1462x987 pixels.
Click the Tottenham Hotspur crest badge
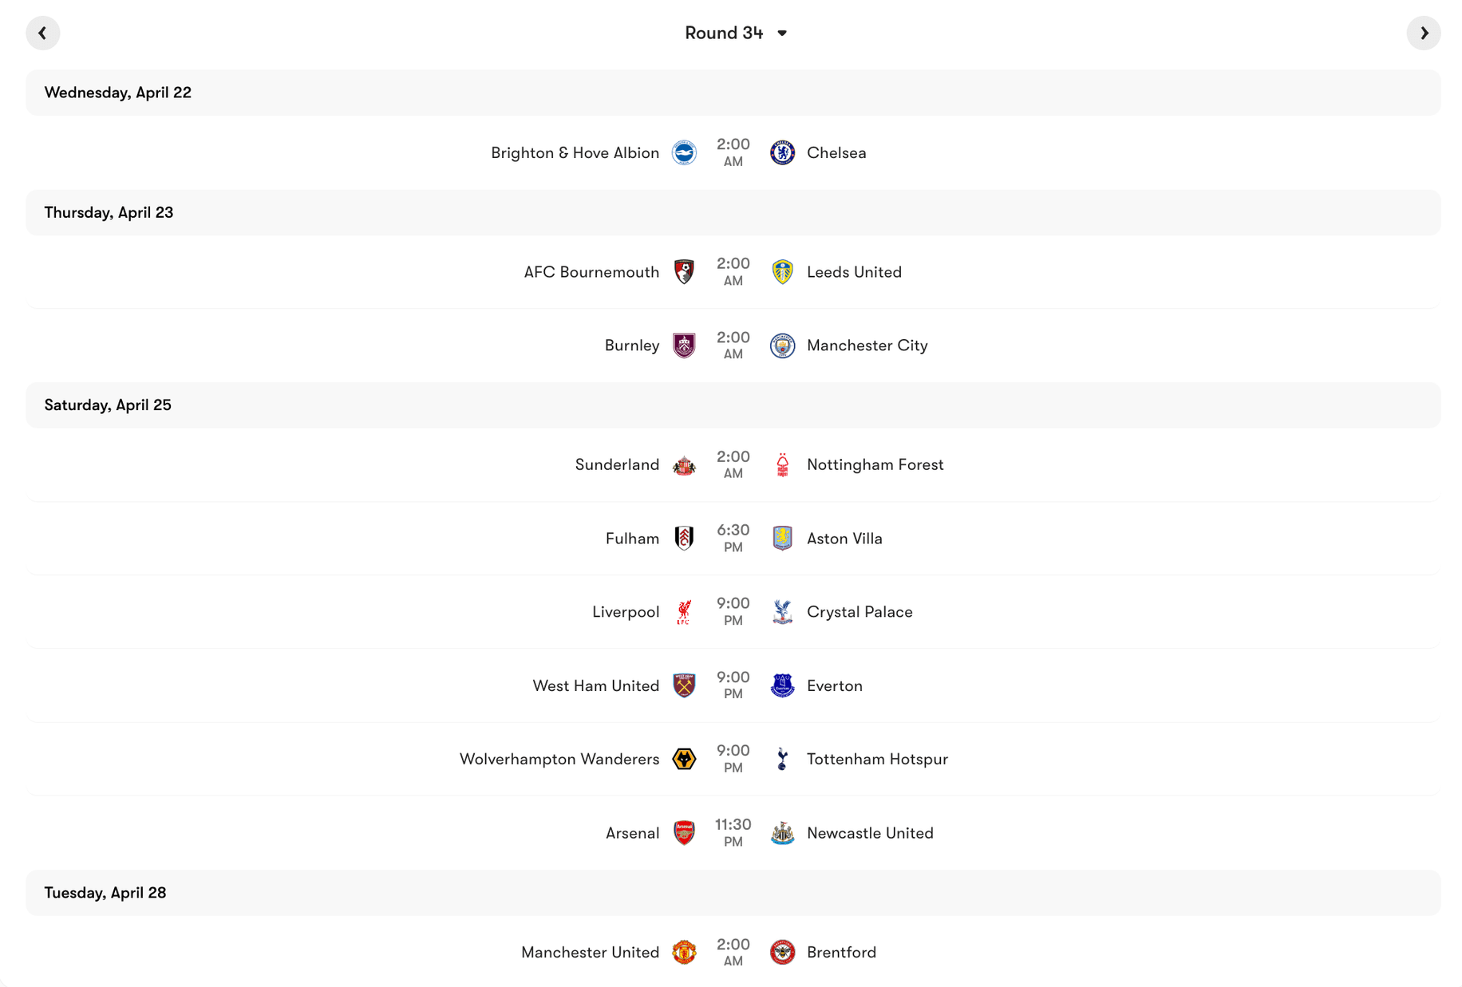pos(783,759)
